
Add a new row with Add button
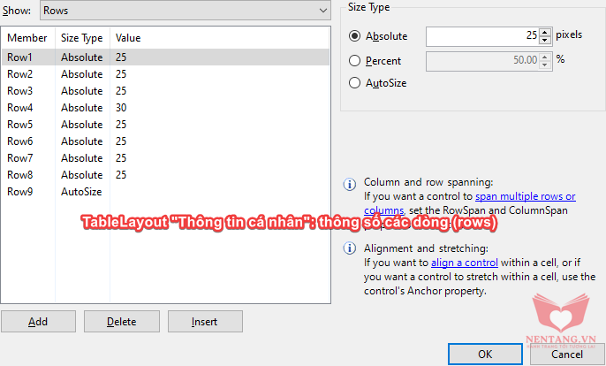[38, 321]
